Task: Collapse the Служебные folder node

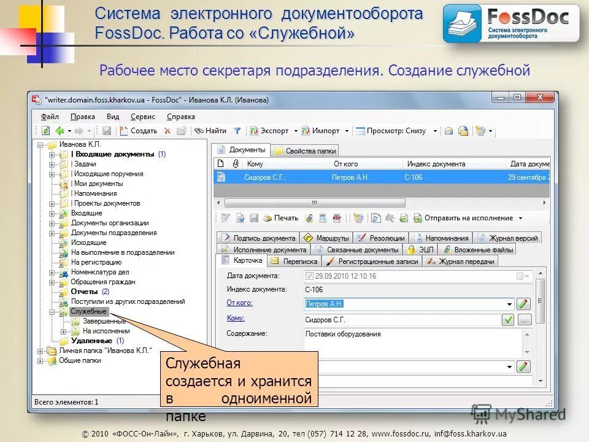Action: (52, 312)
